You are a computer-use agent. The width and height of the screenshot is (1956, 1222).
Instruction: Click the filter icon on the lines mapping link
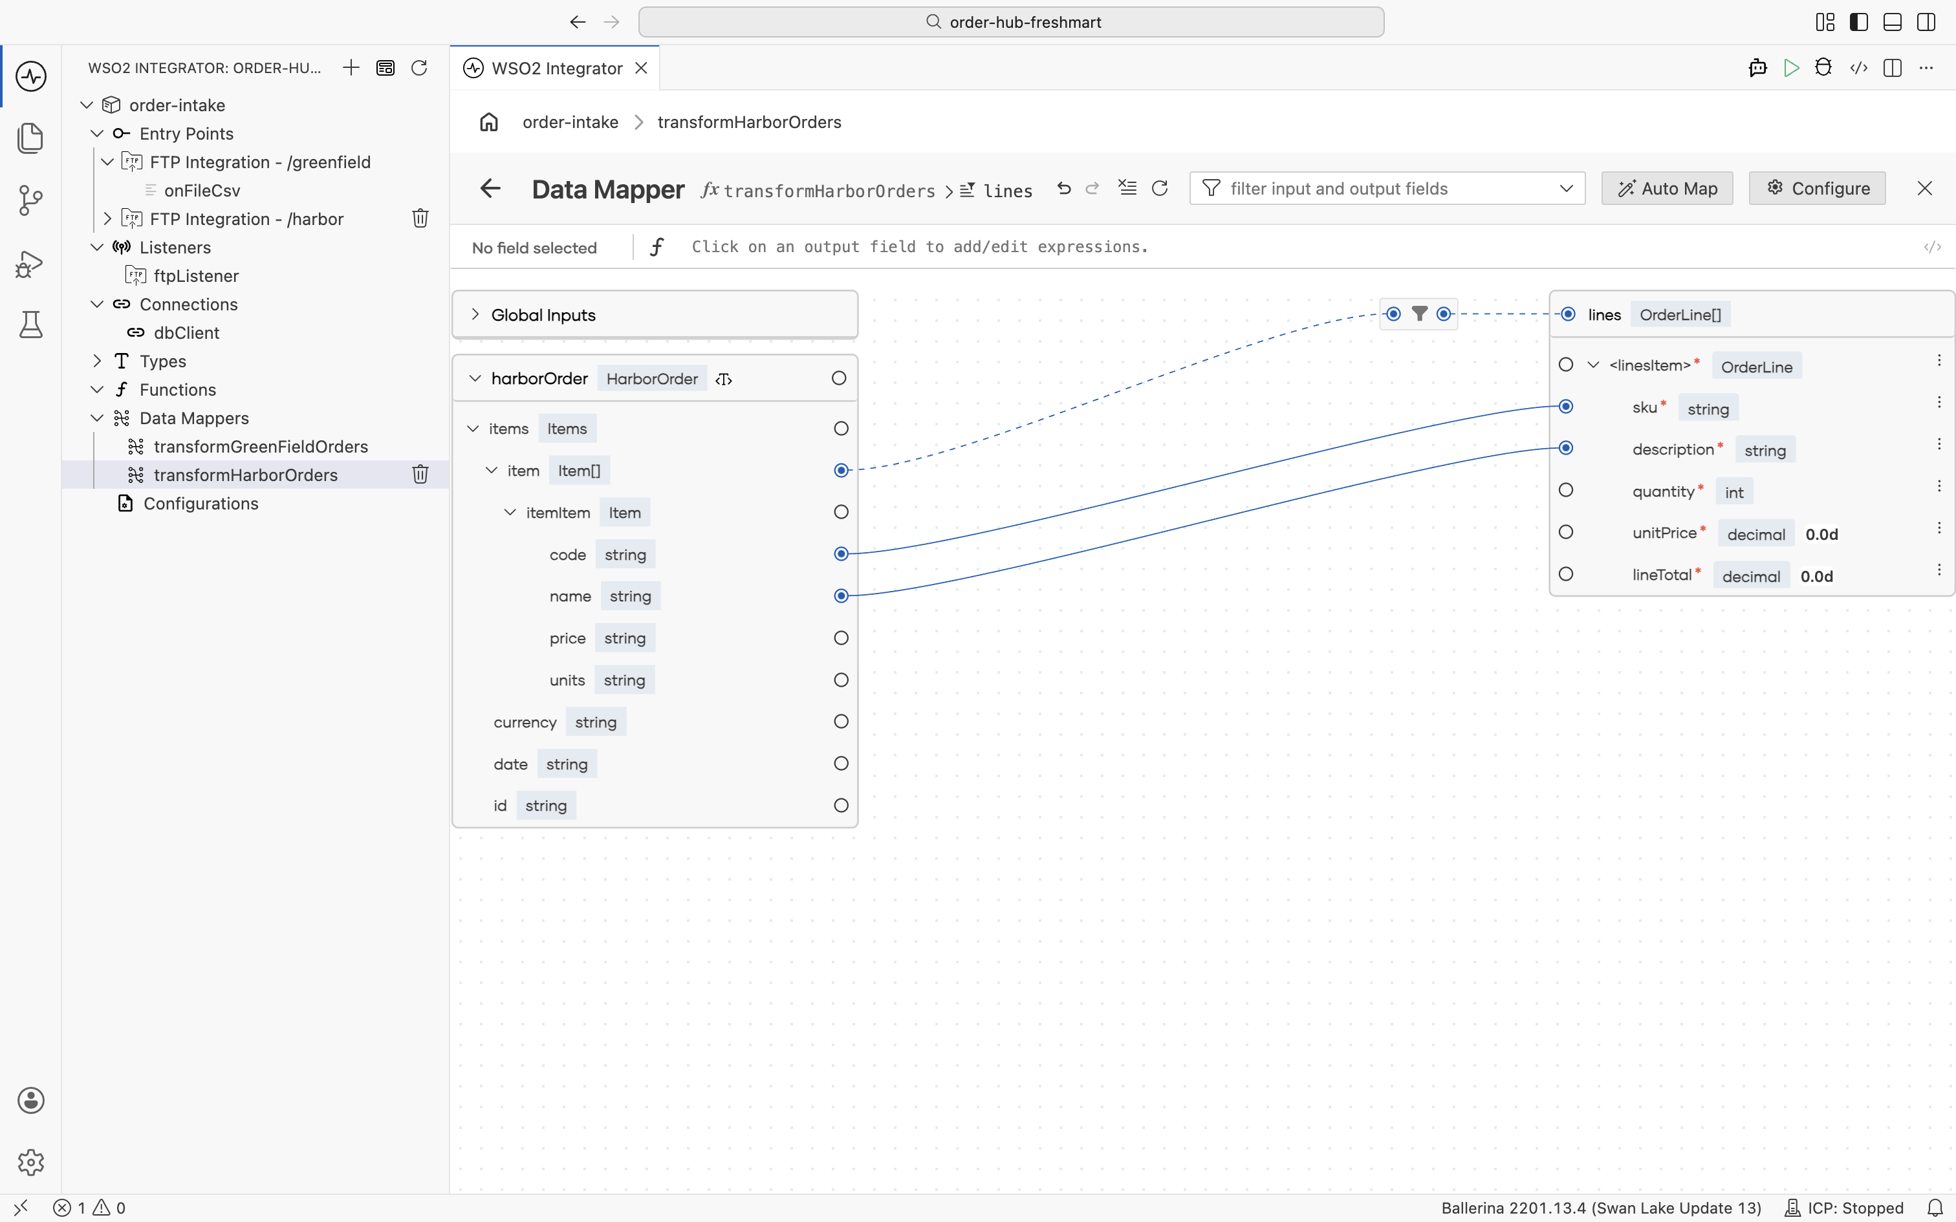(x=1419, y=314)
